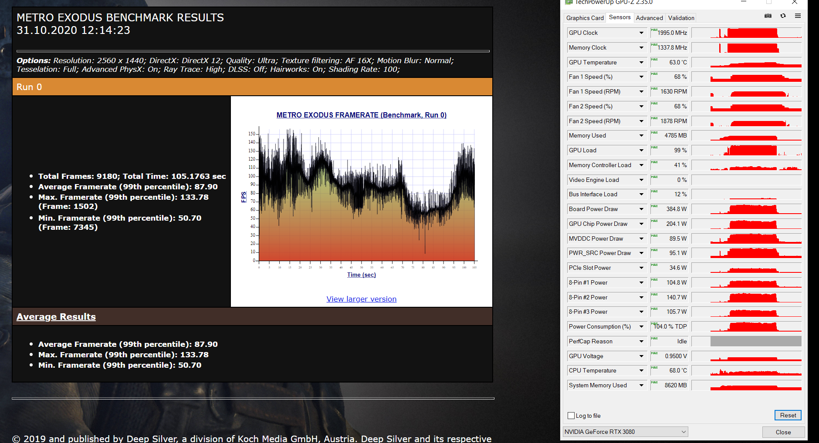819x443 pixels.
Task: Open the 8-Pin #1 Power dropdown
Action: [x=641, y=283]
